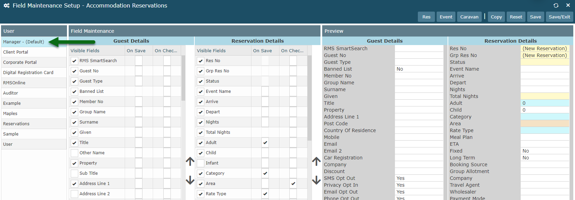Select Example in User list
This screenshot has height=200, width=575.
coord(34,103)
